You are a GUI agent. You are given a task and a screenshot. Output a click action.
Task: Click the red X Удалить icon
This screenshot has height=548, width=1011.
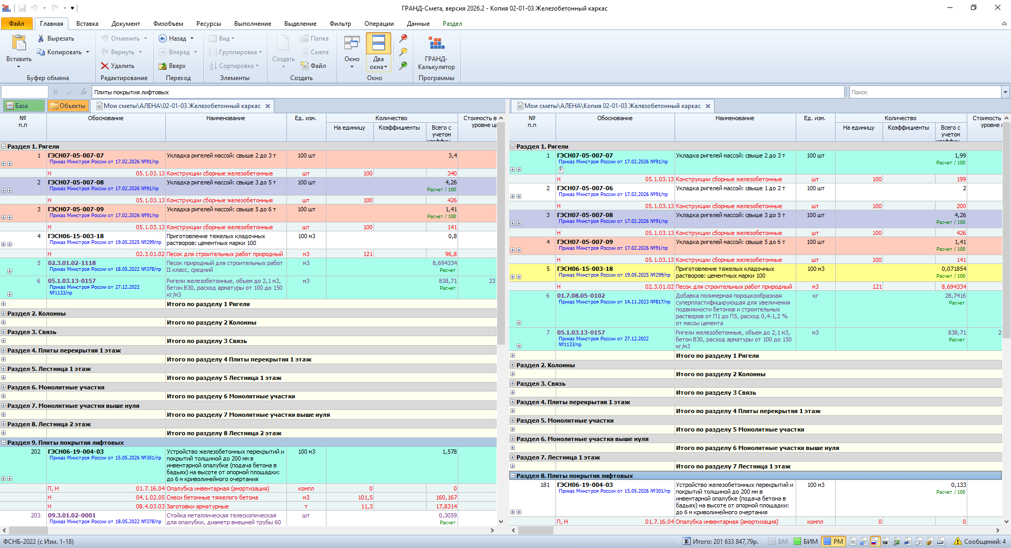(105, 66)
